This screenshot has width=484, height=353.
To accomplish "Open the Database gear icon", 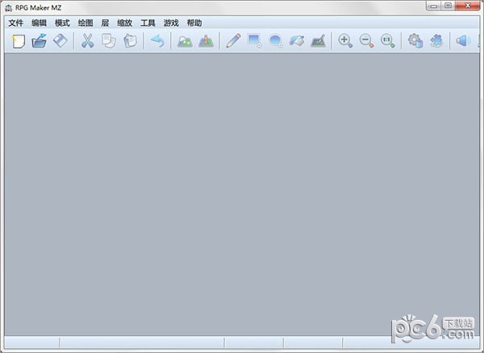I will point(415,41).
